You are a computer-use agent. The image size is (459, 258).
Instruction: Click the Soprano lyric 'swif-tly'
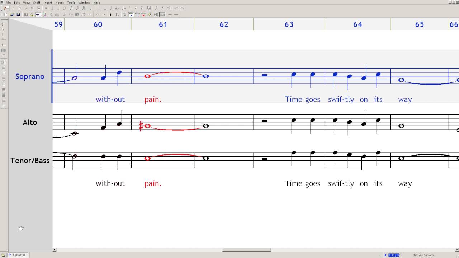tap(341, 100)
